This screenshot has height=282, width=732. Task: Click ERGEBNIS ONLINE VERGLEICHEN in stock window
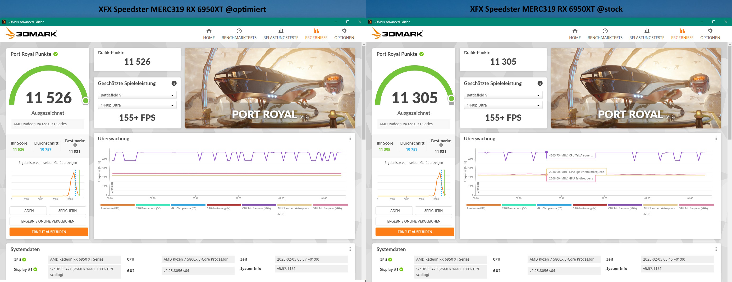click(414, 221)
